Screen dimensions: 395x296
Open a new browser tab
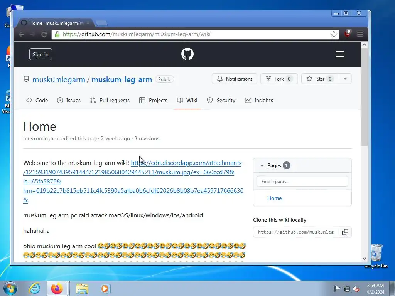101,23
